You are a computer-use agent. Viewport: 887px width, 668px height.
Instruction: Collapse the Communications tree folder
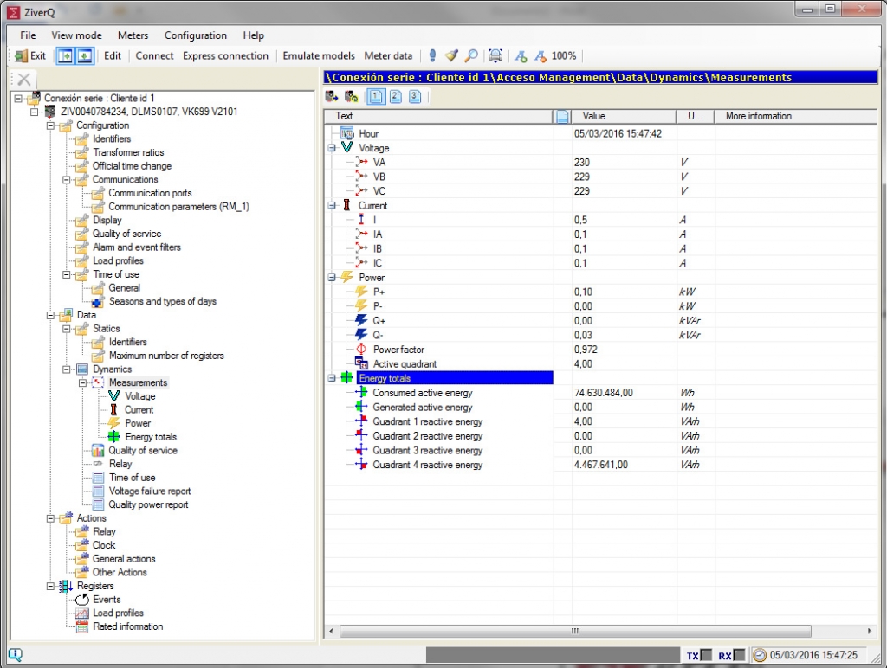click(x=66, y=180)
